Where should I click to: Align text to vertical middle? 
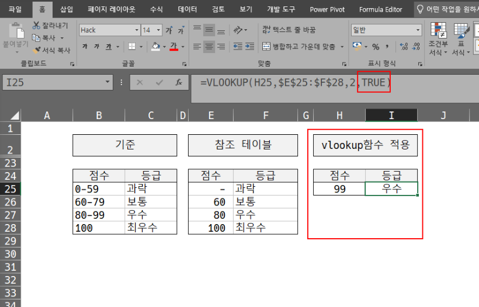click(209, 30)
